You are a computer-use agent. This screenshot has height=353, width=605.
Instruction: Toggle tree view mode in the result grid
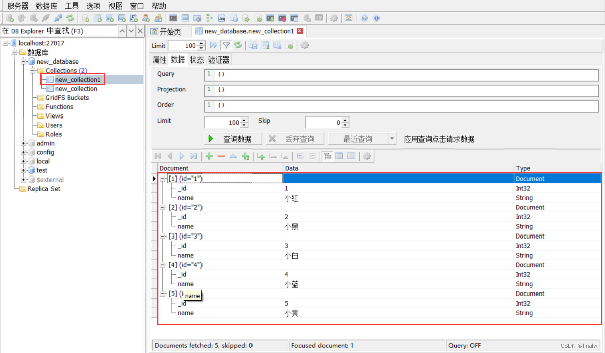(x=328, y=156)
